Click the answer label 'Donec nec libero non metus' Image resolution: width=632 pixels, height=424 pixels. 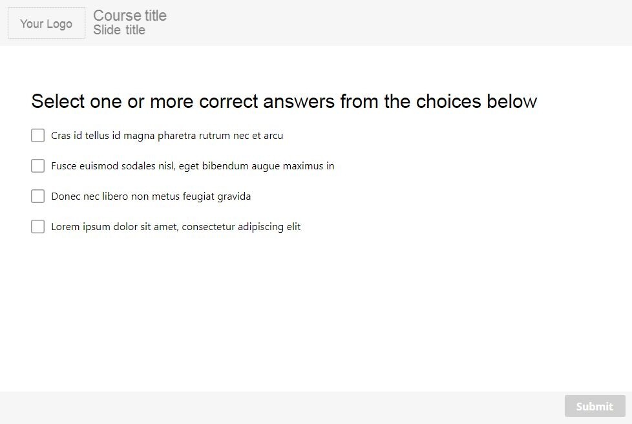(x=116, y=196)
